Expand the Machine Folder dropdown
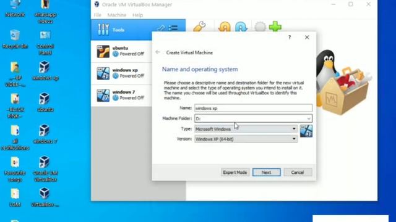Viewport: 396px width, 222px height. (x=309, y=118)
